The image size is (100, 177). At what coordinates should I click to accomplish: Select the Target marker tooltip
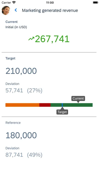pos(62,111)
